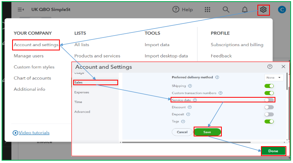
Task: Select the Expenses tab in settings
Action: point(82,92)
